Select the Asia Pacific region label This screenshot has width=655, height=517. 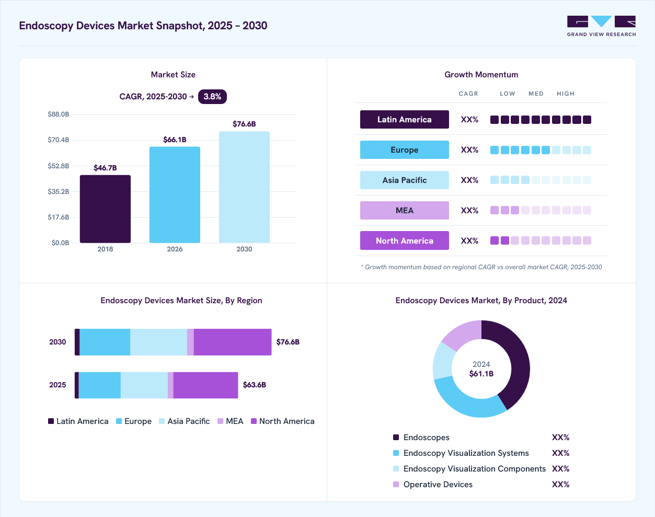click(x=405, y=180)
